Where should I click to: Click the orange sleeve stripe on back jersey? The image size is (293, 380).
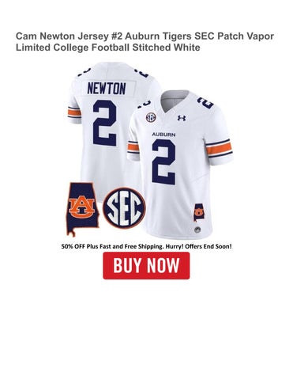(x=74, y=112)
